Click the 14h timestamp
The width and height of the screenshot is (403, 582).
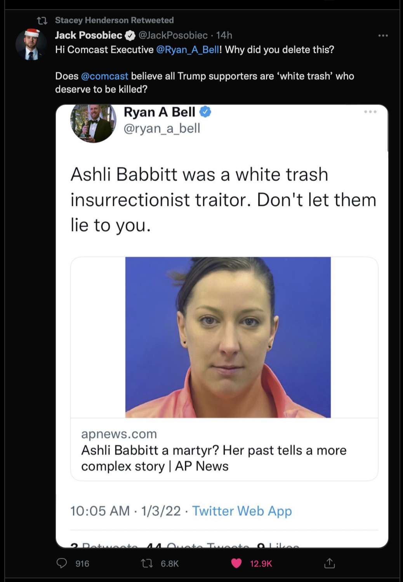[x=224, y=35]
